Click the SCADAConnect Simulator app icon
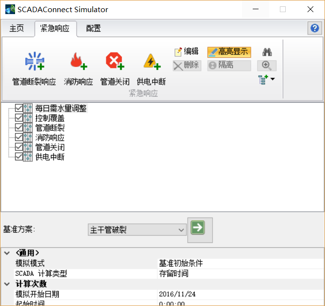325x306 pixels. pos(10,9)
